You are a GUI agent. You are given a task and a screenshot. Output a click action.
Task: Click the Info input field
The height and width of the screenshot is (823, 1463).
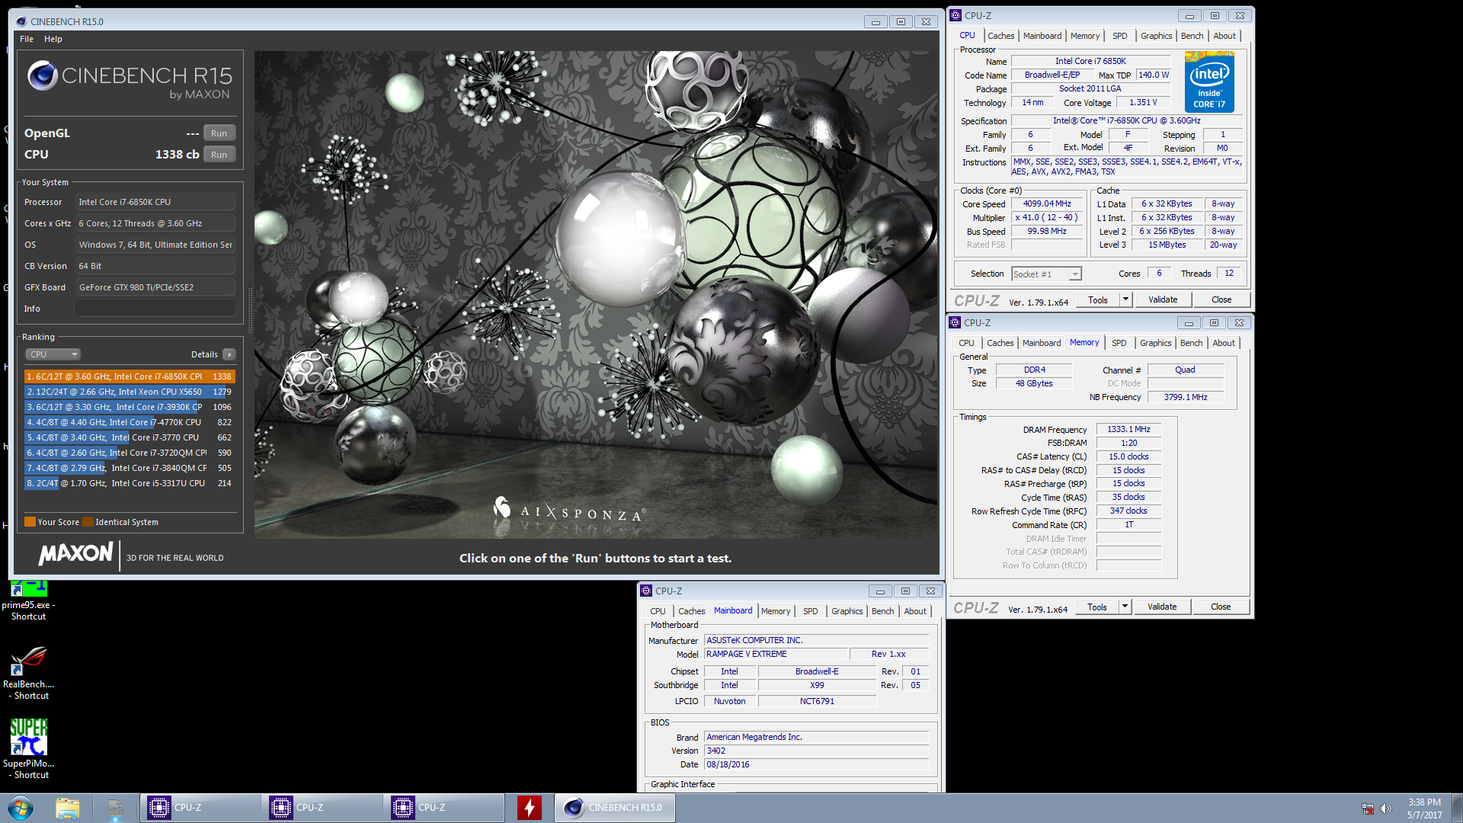(155, 309)
